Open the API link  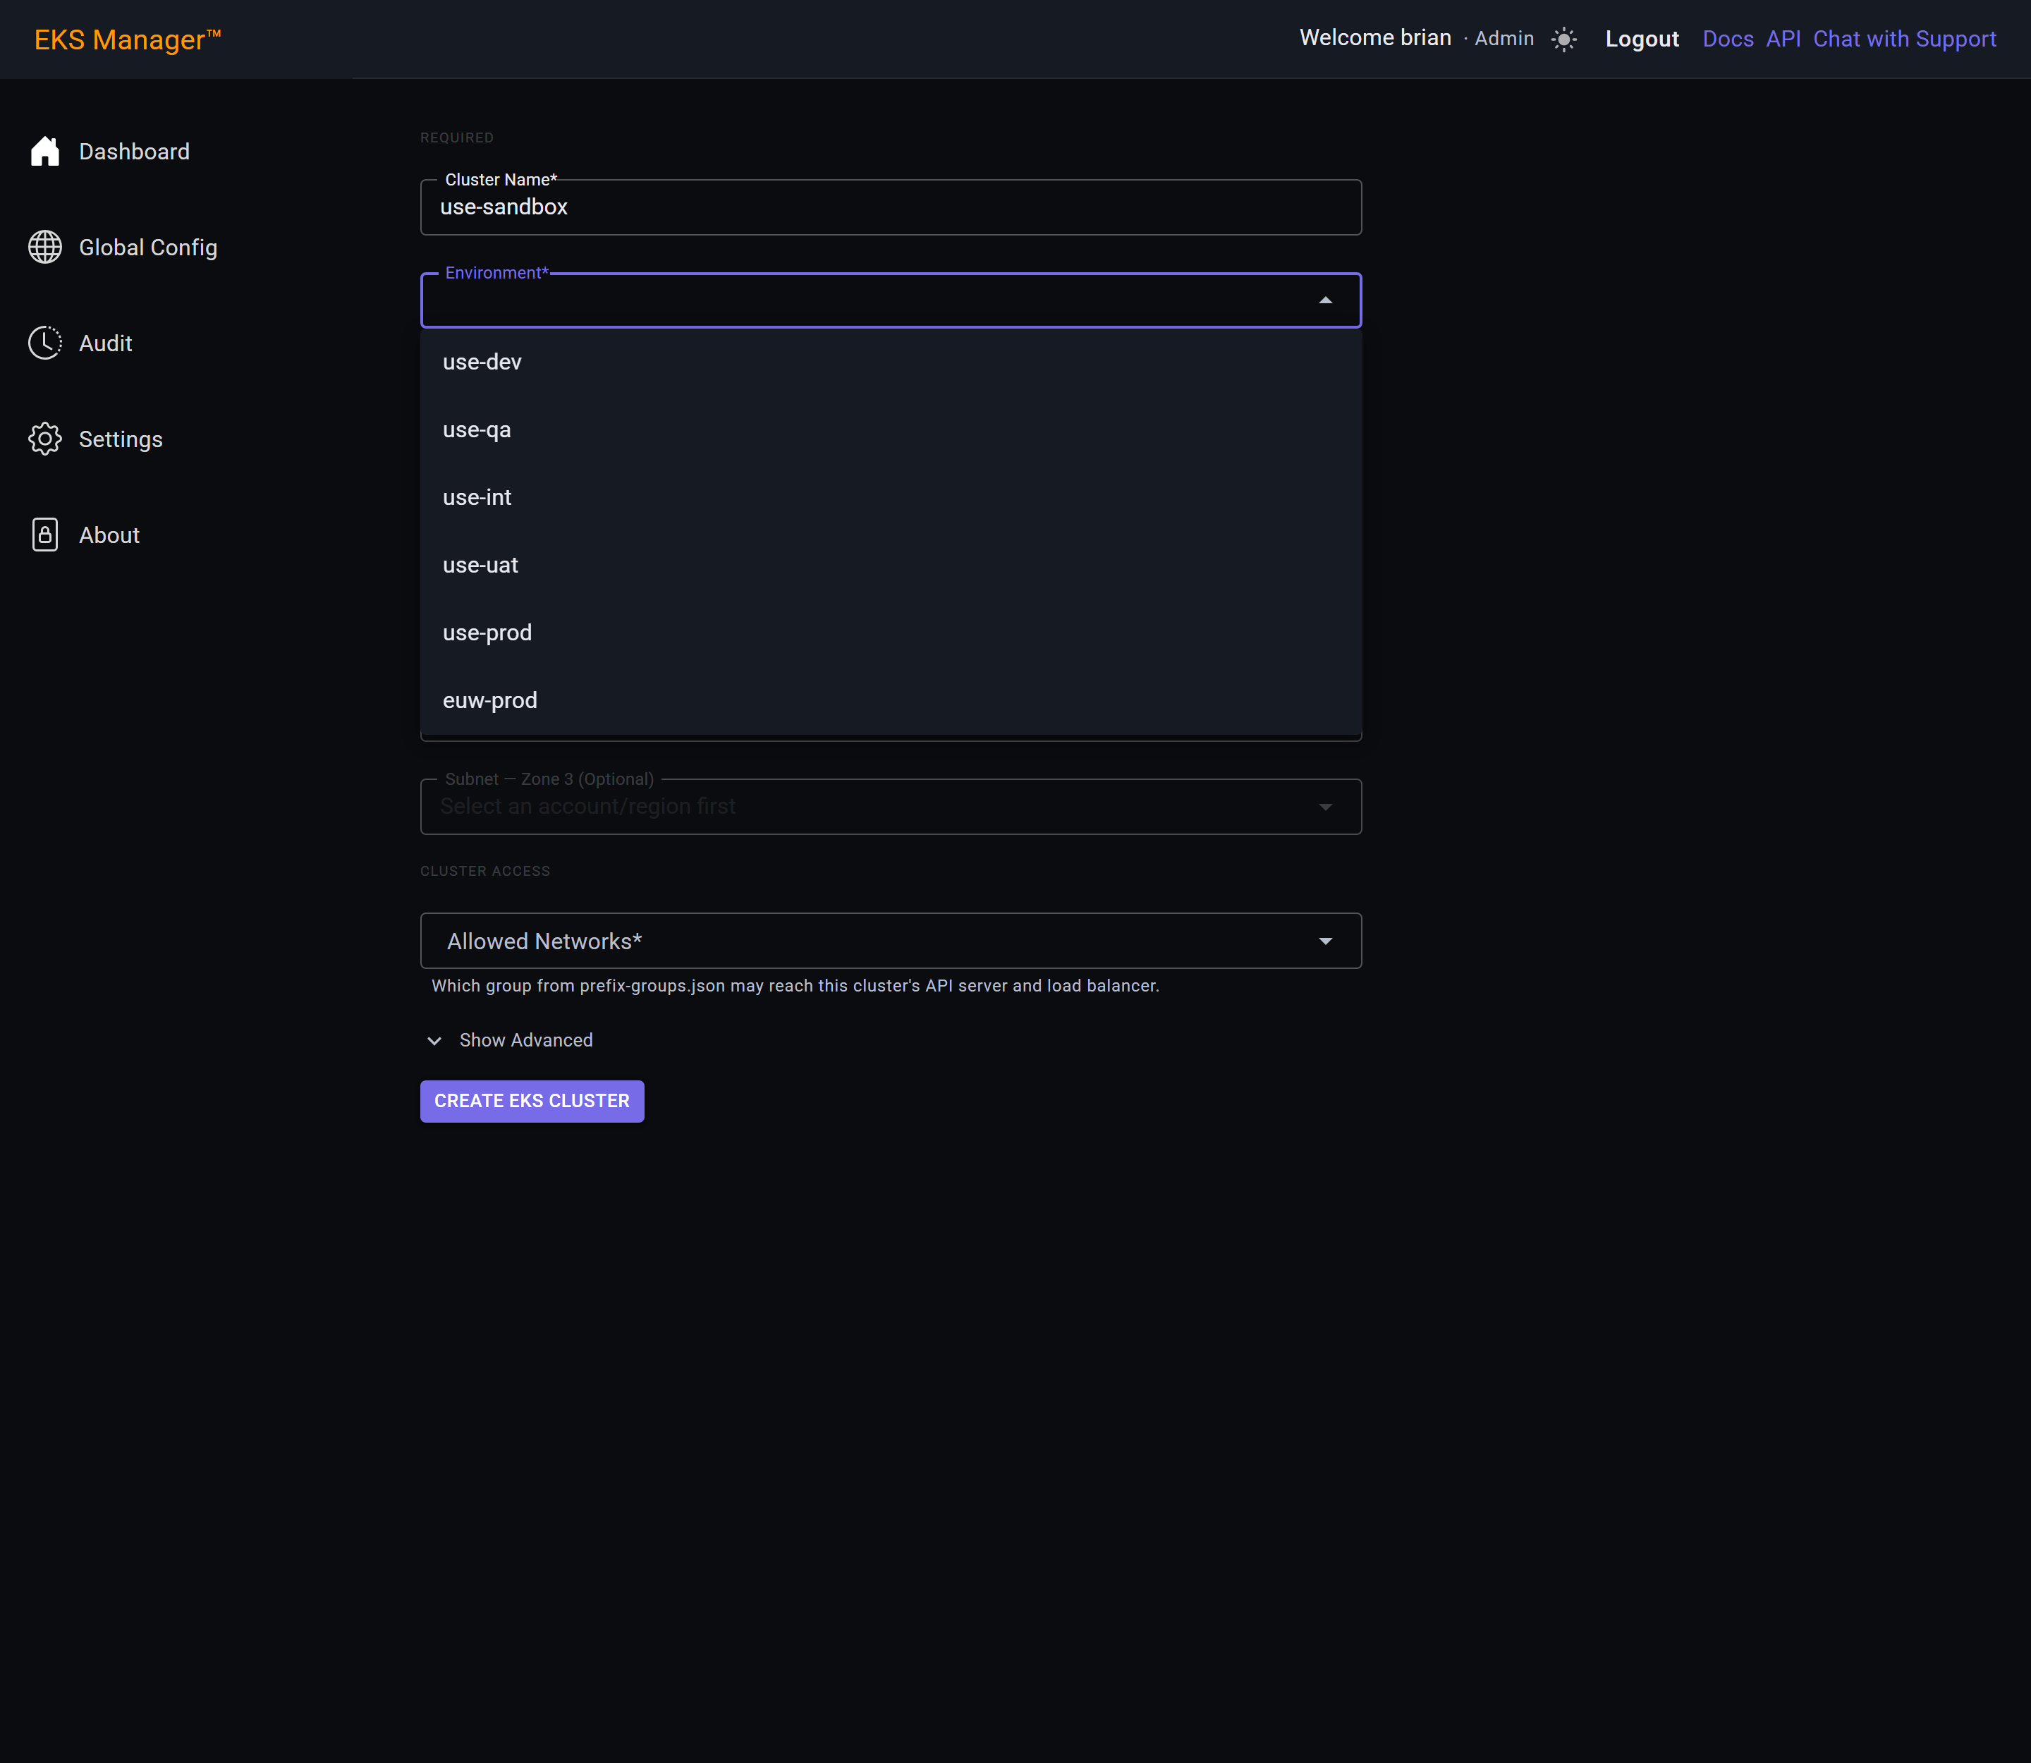(x=1783, y=39)
